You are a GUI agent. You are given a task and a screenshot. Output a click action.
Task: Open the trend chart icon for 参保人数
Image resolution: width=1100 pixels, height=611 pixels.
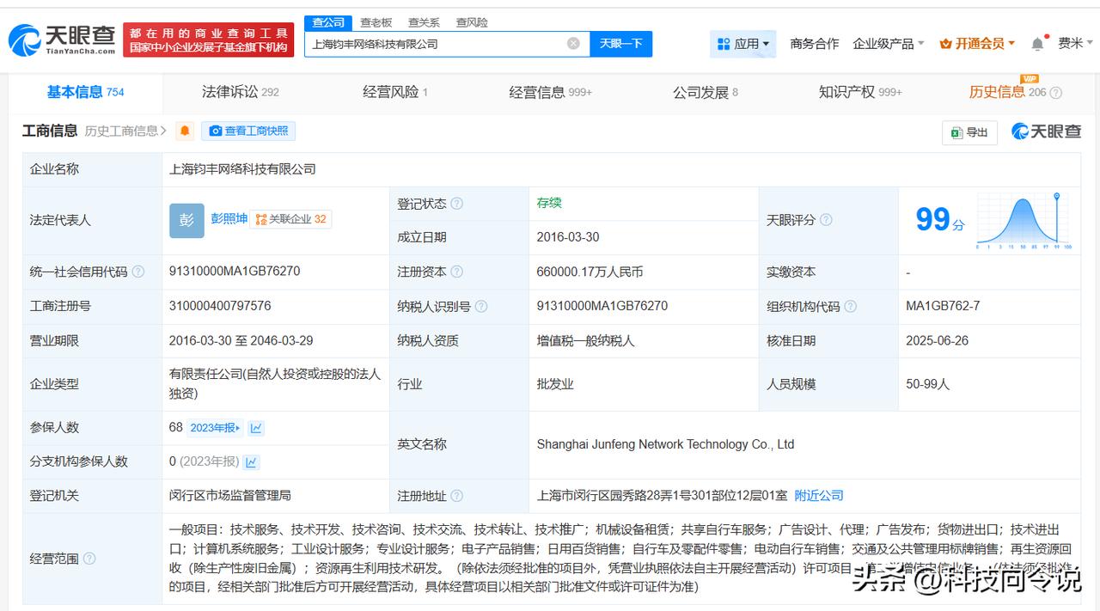[256, 428]
